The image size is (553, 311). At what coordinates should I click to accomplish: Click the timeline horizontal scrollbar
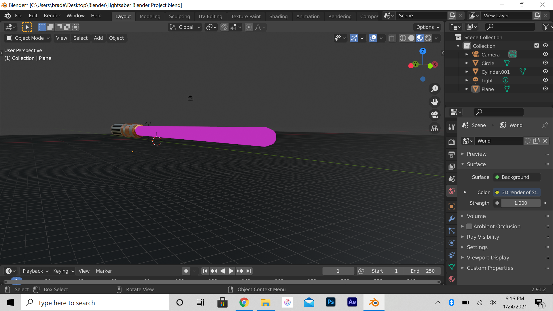[222, 282]
